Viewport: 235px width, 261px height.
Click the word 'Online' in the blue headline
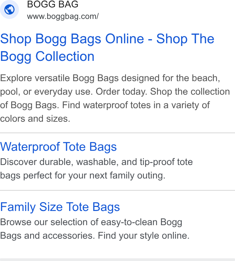[x=125, y=39]
